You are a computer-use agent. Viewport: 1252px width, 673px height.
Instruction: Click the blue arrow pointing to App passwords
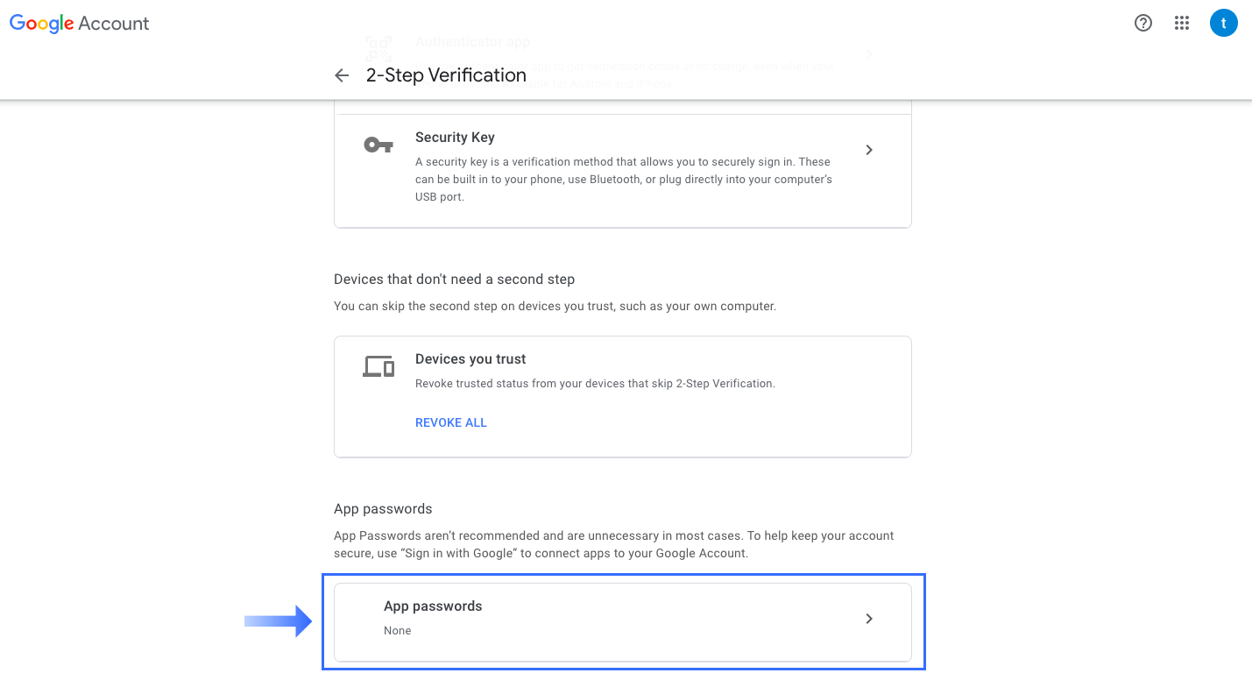277,620
